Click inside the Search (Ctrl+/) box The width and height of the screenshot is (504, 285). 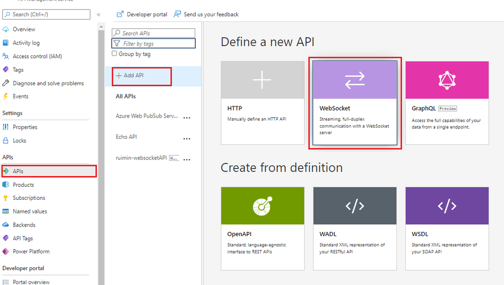(x=46, y=15)
